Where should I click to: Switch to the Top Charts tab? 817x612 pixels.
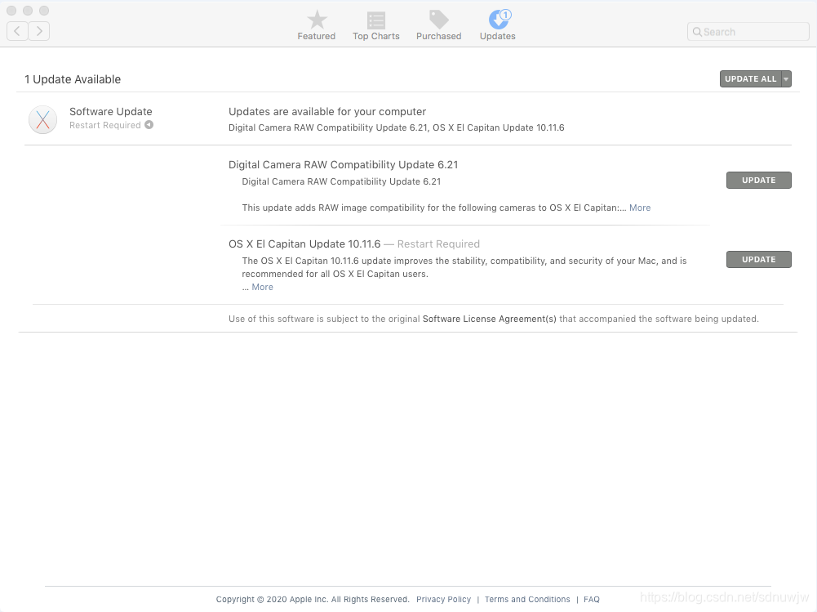point(375,25)
